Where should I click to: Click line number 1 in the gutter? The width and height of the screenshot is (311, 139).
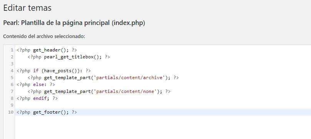coord(12,50)
